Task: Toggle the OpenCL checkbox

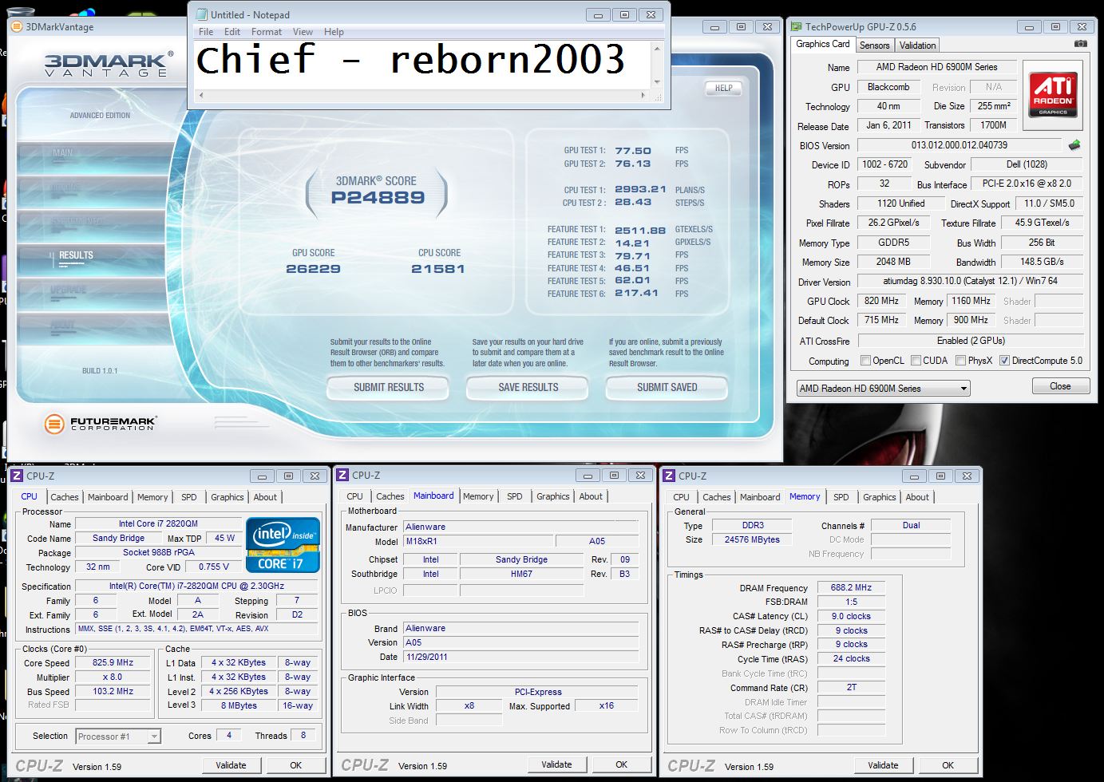Action: click(x=865, y=361)
